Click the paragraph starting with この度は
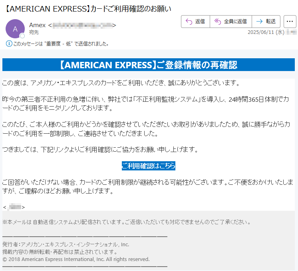Screen dimensions: 298x271 (121, 83)
